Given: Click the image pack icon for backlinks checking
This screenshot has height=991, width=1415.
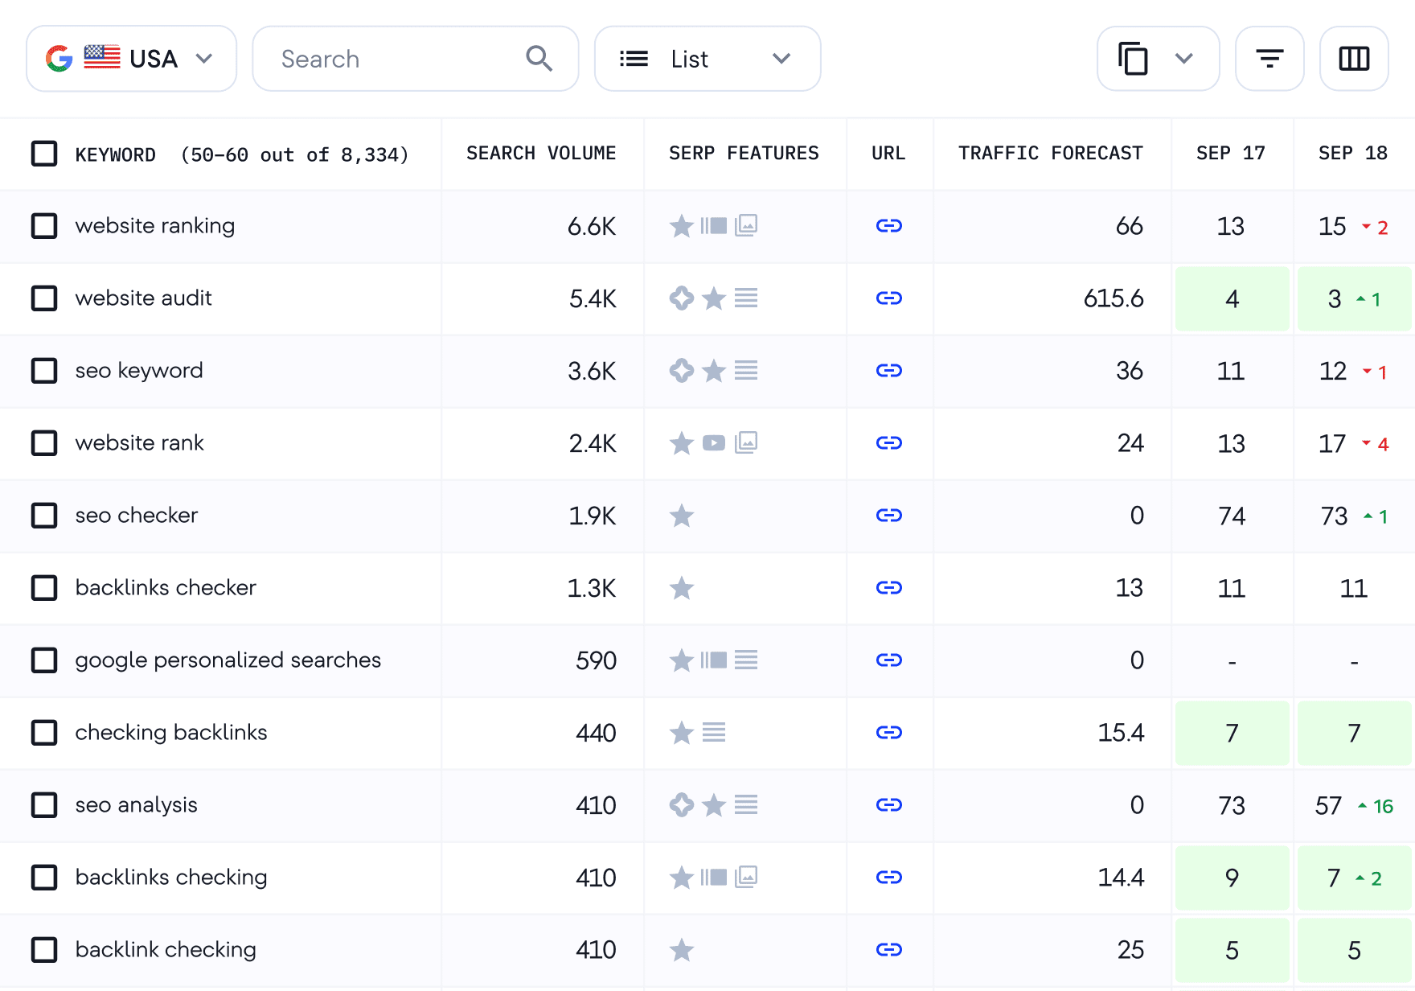Looking at the screenshot, I should [x=746, y=878].
